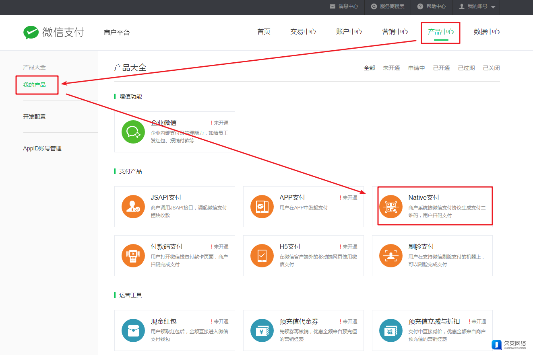Select 产品大全 in the sidebar
The height and width of the screenshot is (355, 533).
34,67
